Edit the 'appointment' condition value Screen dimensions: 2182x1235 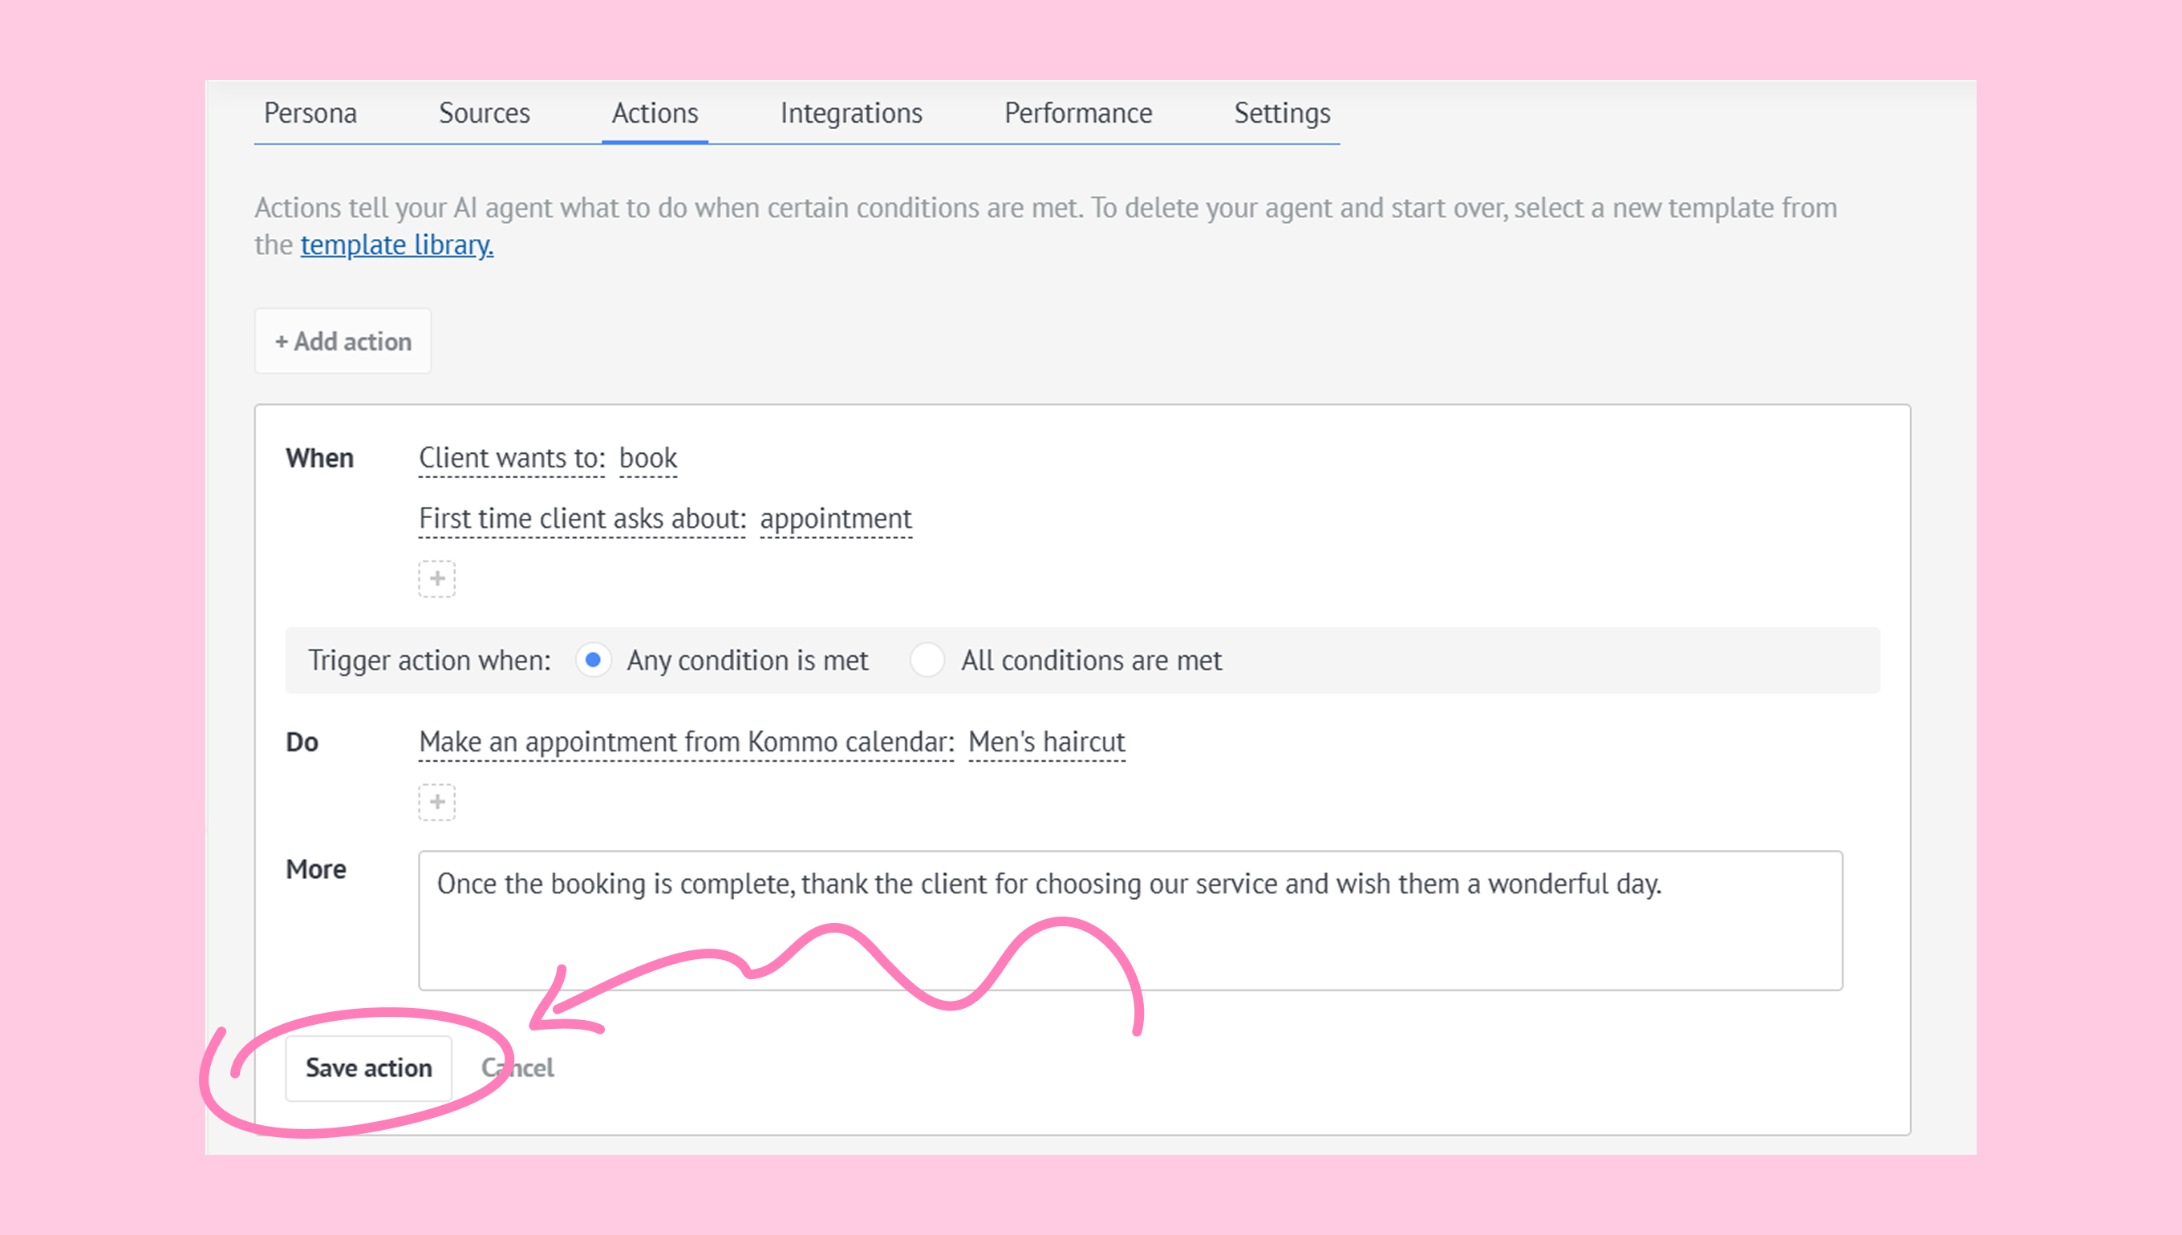coord(836,519)
